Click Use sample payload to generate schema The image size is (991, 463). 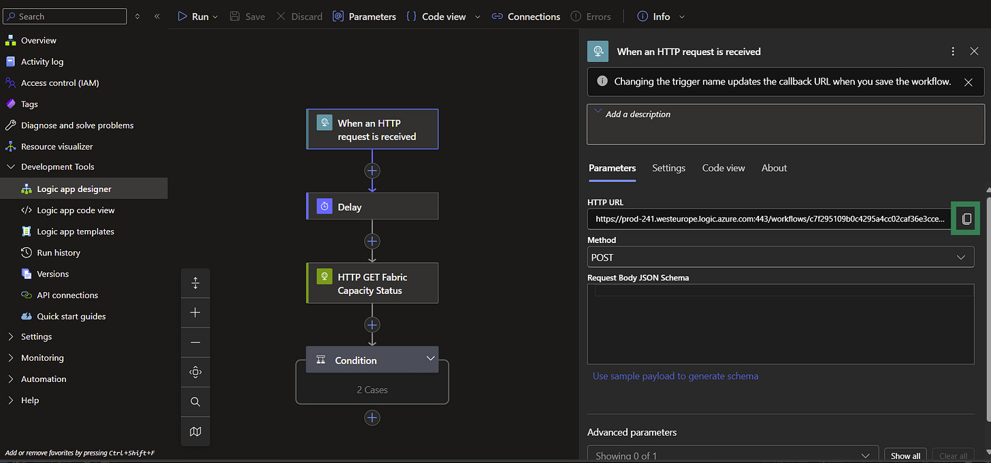tap(675, 376)
